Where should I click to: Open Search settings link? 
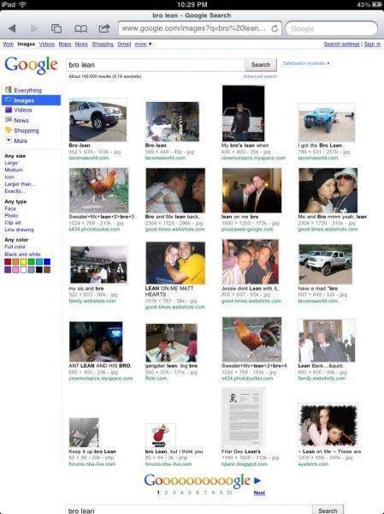pos(341,45)
